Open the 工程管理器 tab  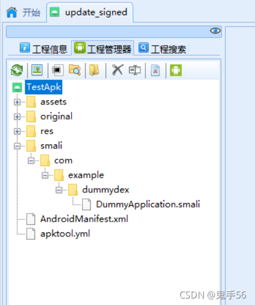pos(103,48)
